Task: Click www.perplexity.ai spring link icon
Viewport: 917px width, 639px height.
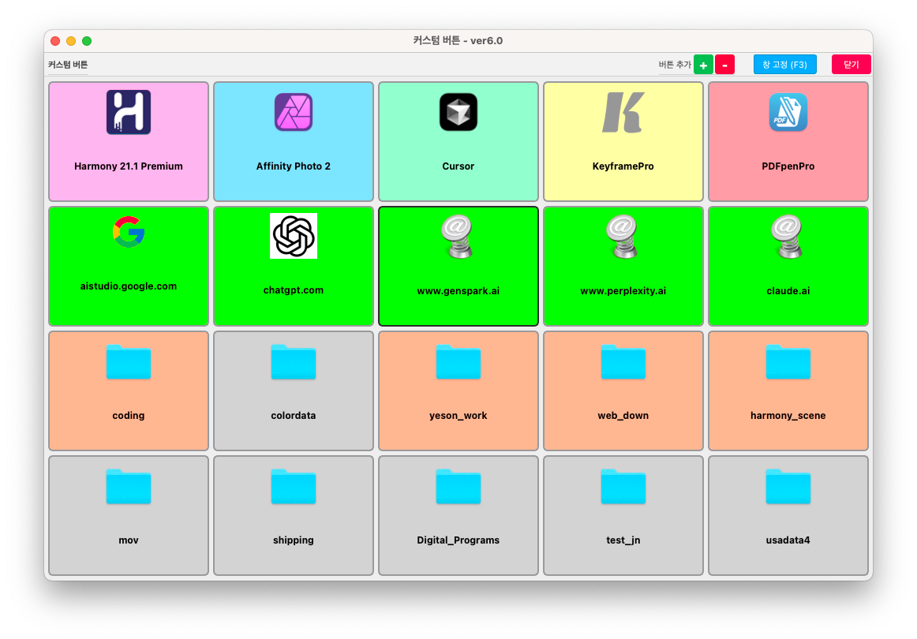Action: coord(623,237)
